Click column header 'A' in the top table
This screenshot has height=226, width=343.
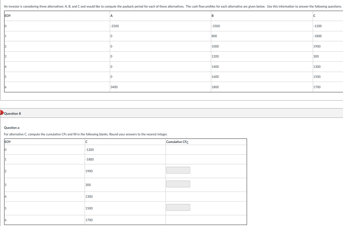point(111,16)
